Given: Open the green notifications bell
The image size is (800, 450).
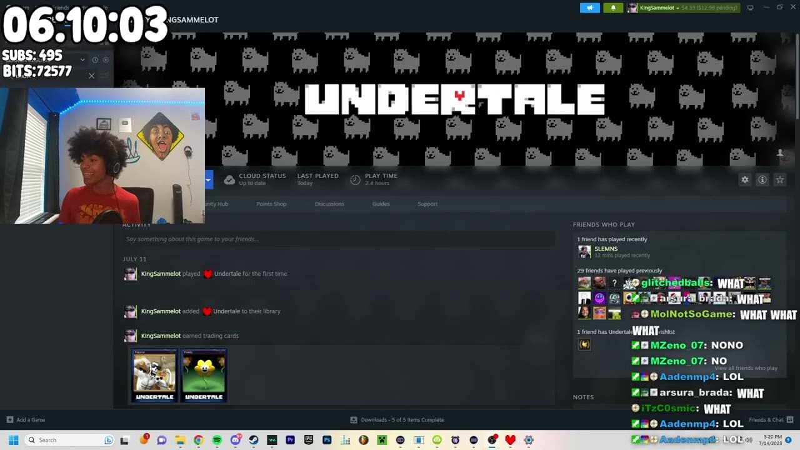Looking at the screenshot, I should pyautogui.click(x=613, y=7).
